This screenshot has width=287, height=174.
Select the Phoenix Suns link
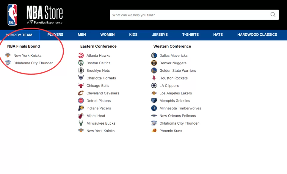[x=171, y=131]
